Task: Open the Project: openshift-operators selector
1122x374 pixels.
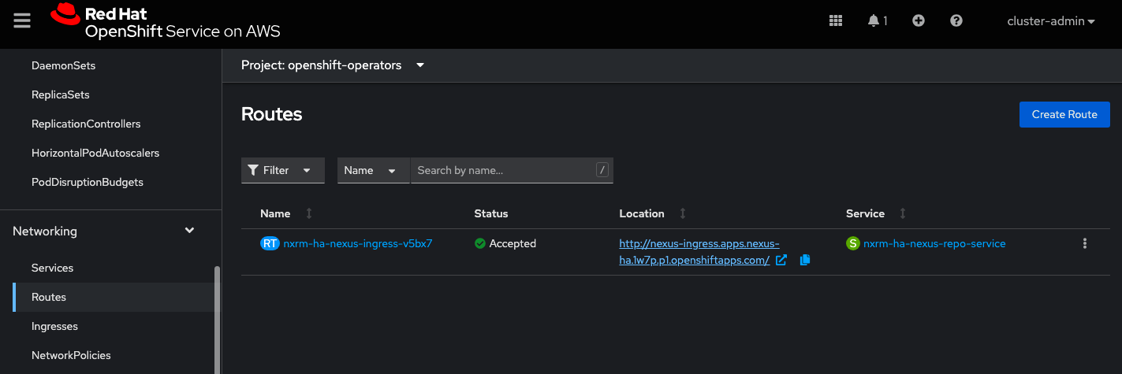Action: (333, 65)
